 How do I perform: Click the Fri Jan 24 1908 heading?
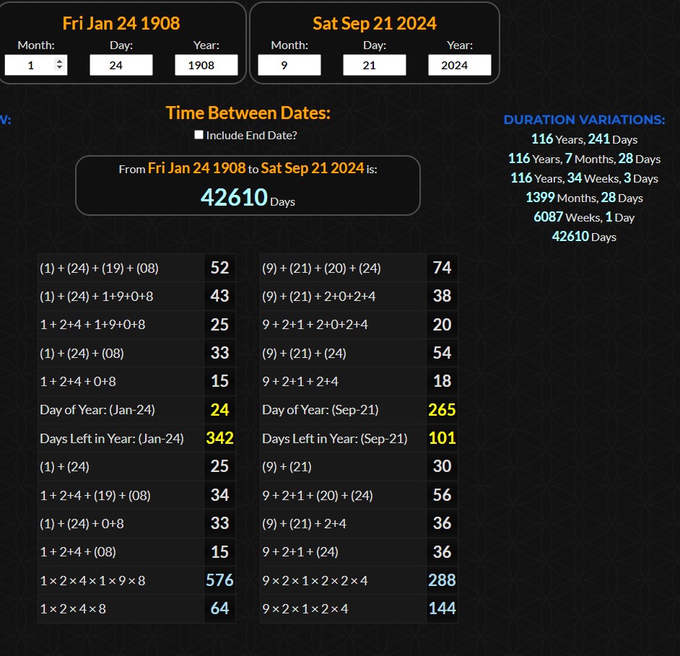121,23
